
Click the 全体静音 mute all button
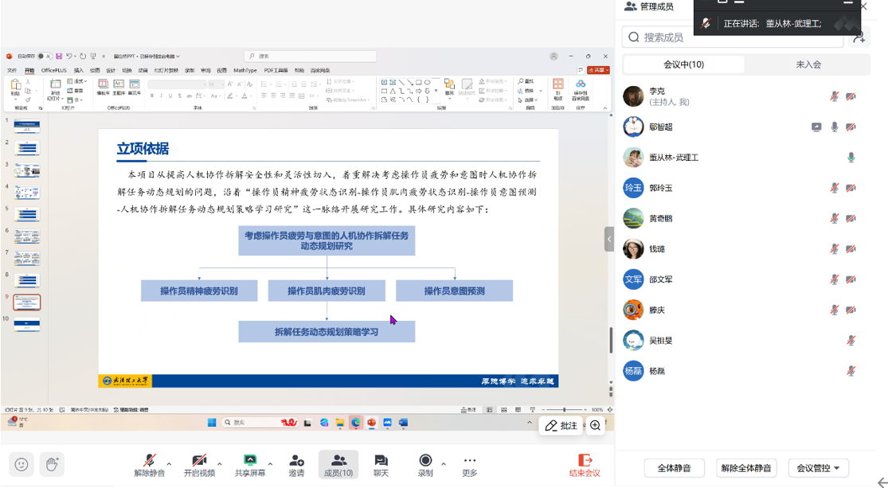[x=674, y=468]
